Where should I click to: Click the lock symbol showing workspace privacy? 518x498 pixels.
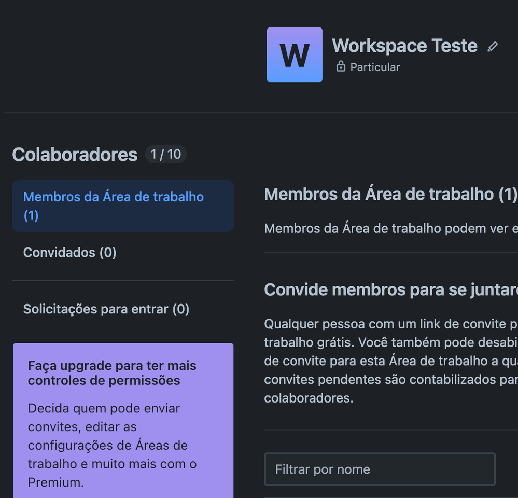(x=341, y=66)
